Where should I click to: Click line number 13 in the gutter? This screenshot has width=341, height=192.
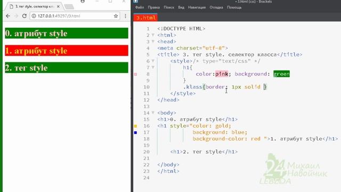click(147, 107)
